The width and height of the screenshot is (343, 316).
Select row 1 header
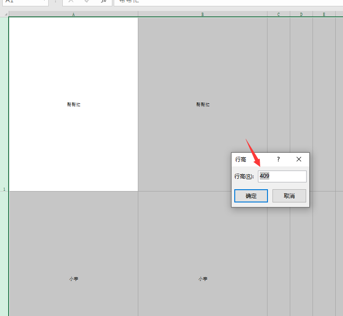[4, 104]
